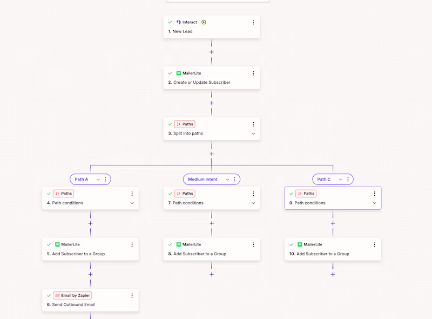This screenshot has height=319, width=432.
Task: Select the Medium Intent path label
Action: (x=202, y=180)
